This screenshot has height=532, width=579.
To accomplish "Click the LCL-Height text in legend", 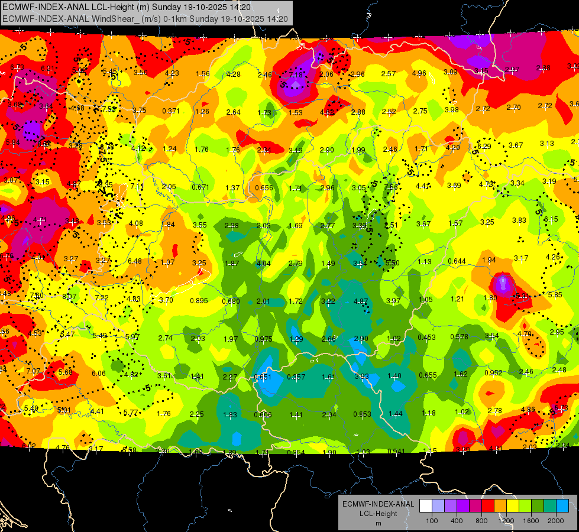I will coord(378,514).
